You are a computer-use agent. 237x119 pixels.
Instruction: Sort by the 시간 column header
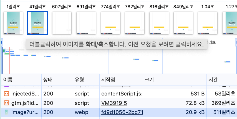click(x=222, y=80)
